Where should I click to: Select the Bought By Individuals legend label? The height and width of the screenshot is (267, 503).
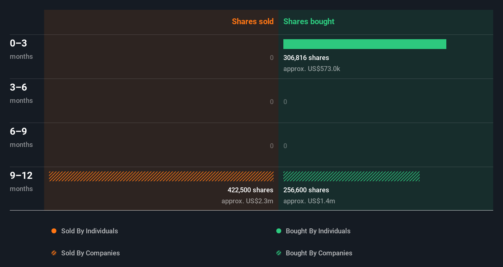[x=318, y=231]
